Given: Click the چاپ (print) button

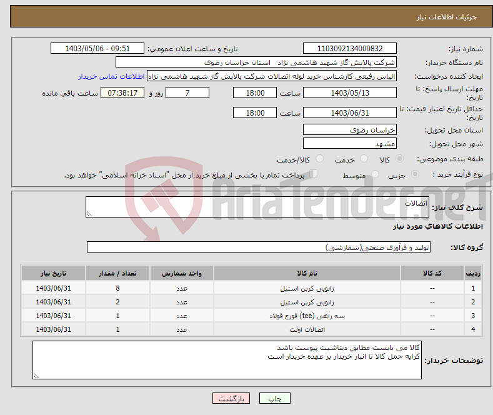Looking at the screenshot, I should [274, 398].
